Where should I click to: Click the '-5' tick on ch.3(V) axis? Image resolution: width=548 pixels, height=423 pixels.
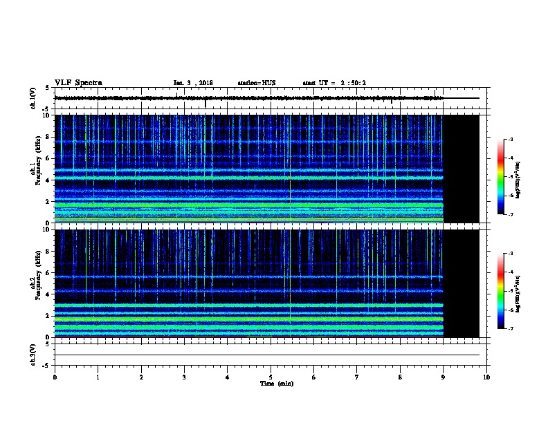click(x=46, y=366)
